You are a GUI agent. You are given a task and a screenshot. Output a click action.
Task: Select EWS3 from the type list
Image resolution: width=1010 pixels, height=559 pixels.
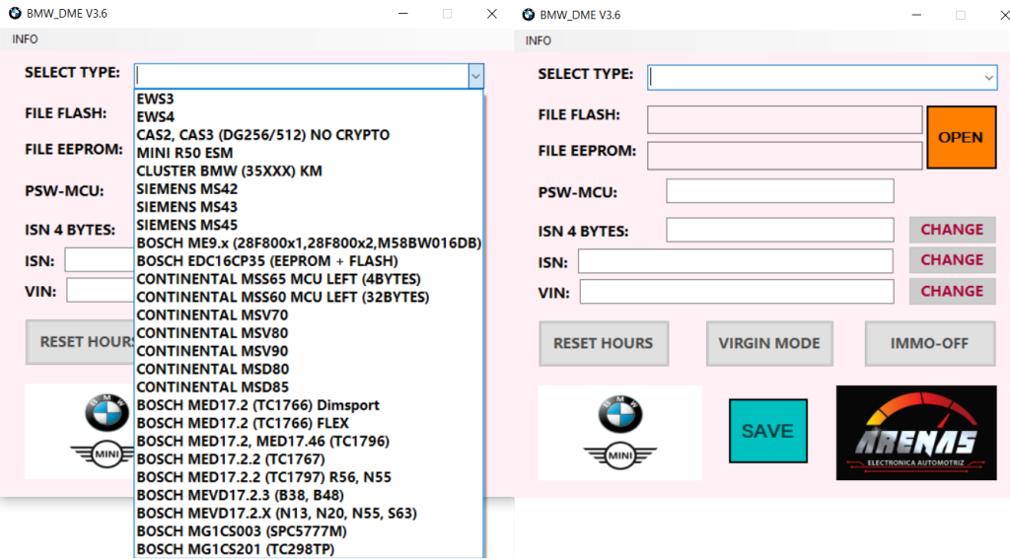pyautogui.click(x=309, y=99)
